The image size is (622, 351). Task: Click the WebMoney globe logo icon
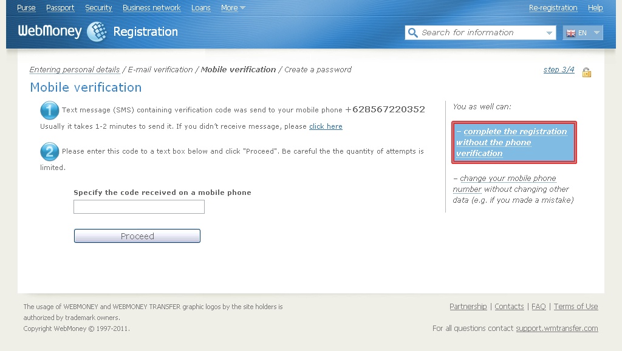pyautogui.click(x=97, y=32)
